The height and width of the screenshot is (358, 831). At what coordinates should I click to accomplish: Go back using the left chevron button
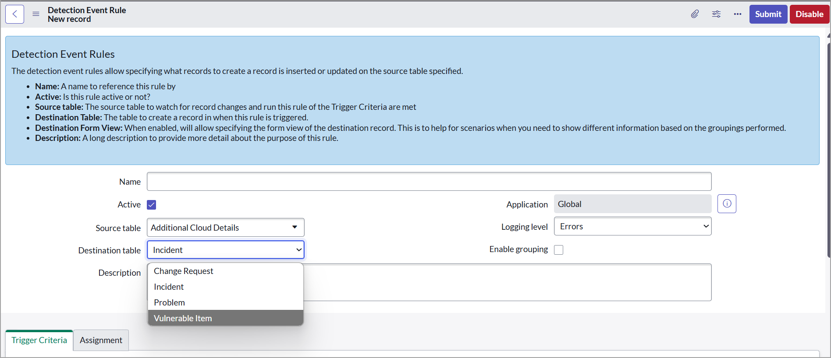pos(14,14)
